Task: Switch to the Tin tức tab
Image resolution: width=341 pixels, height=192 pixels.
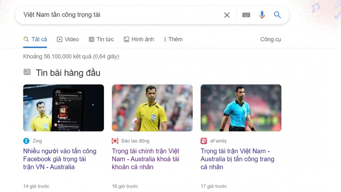Action: [101, 40]
